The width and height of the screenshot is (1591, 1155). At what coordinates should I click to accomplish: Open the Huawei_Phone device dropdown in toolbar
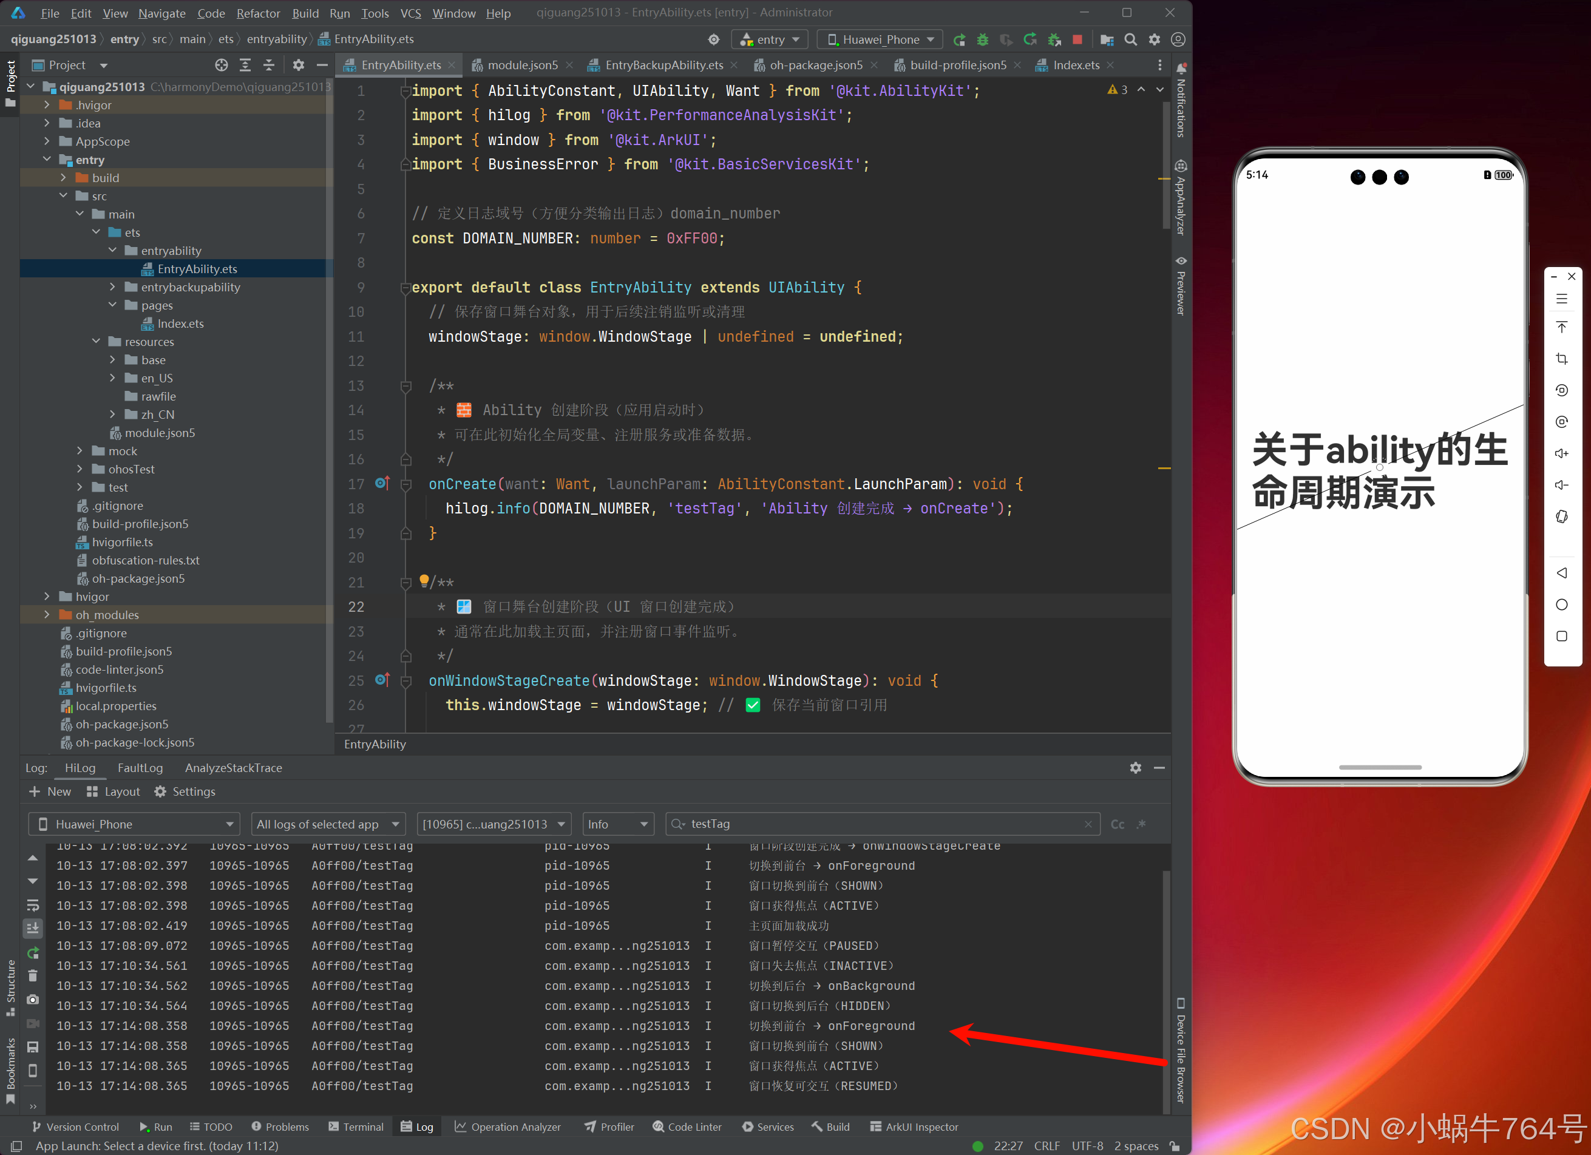tap(880, 40)
